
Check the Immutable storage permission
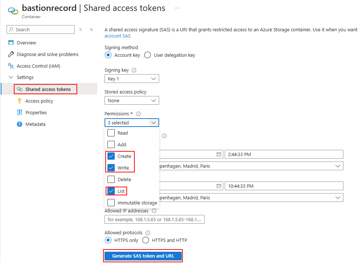[111, 203]
